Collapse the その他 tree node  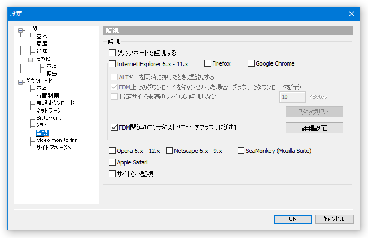point(31,60)
